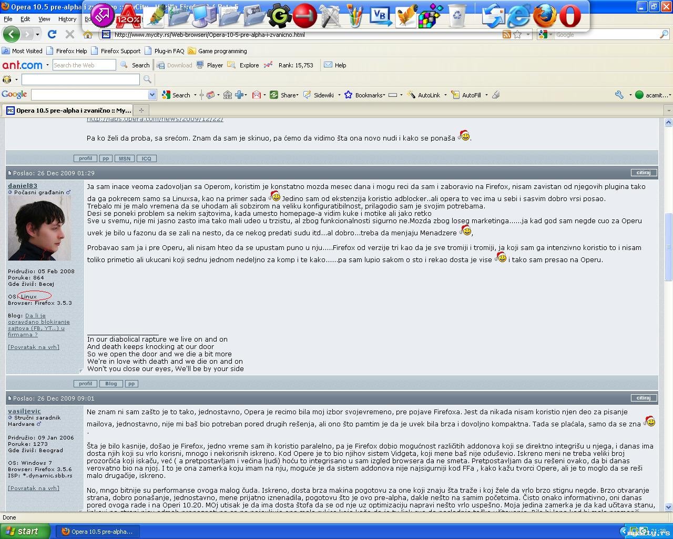Open the Plug-in FAQ bookmark
Screen dimensions: 673x539
coord(165,51)
